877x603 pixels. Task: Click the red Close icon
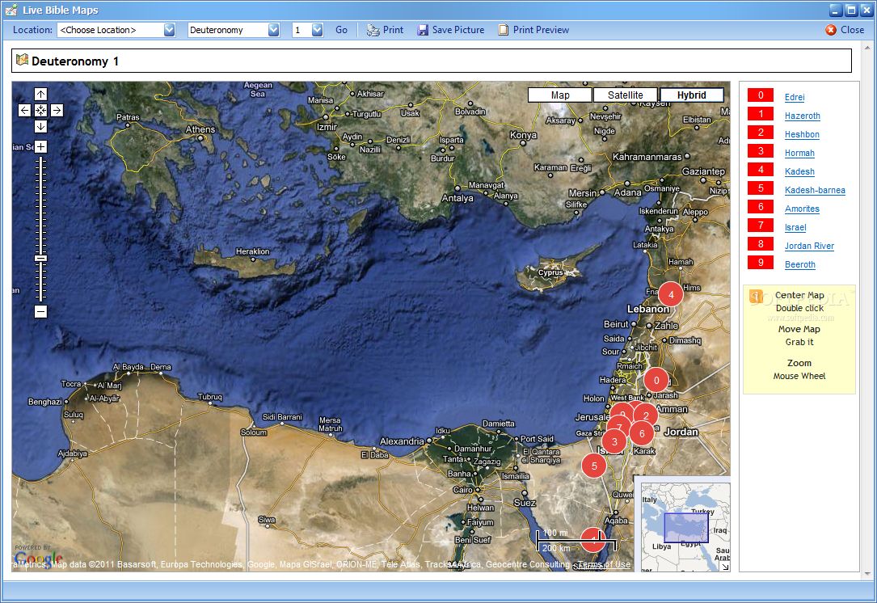(x=831, y=30)
